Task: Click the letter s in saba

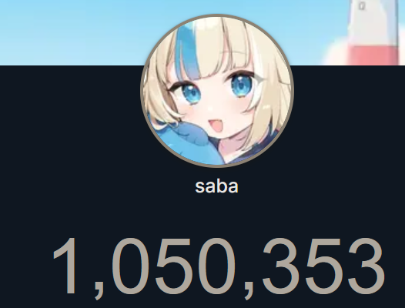Action: [199, 188]
